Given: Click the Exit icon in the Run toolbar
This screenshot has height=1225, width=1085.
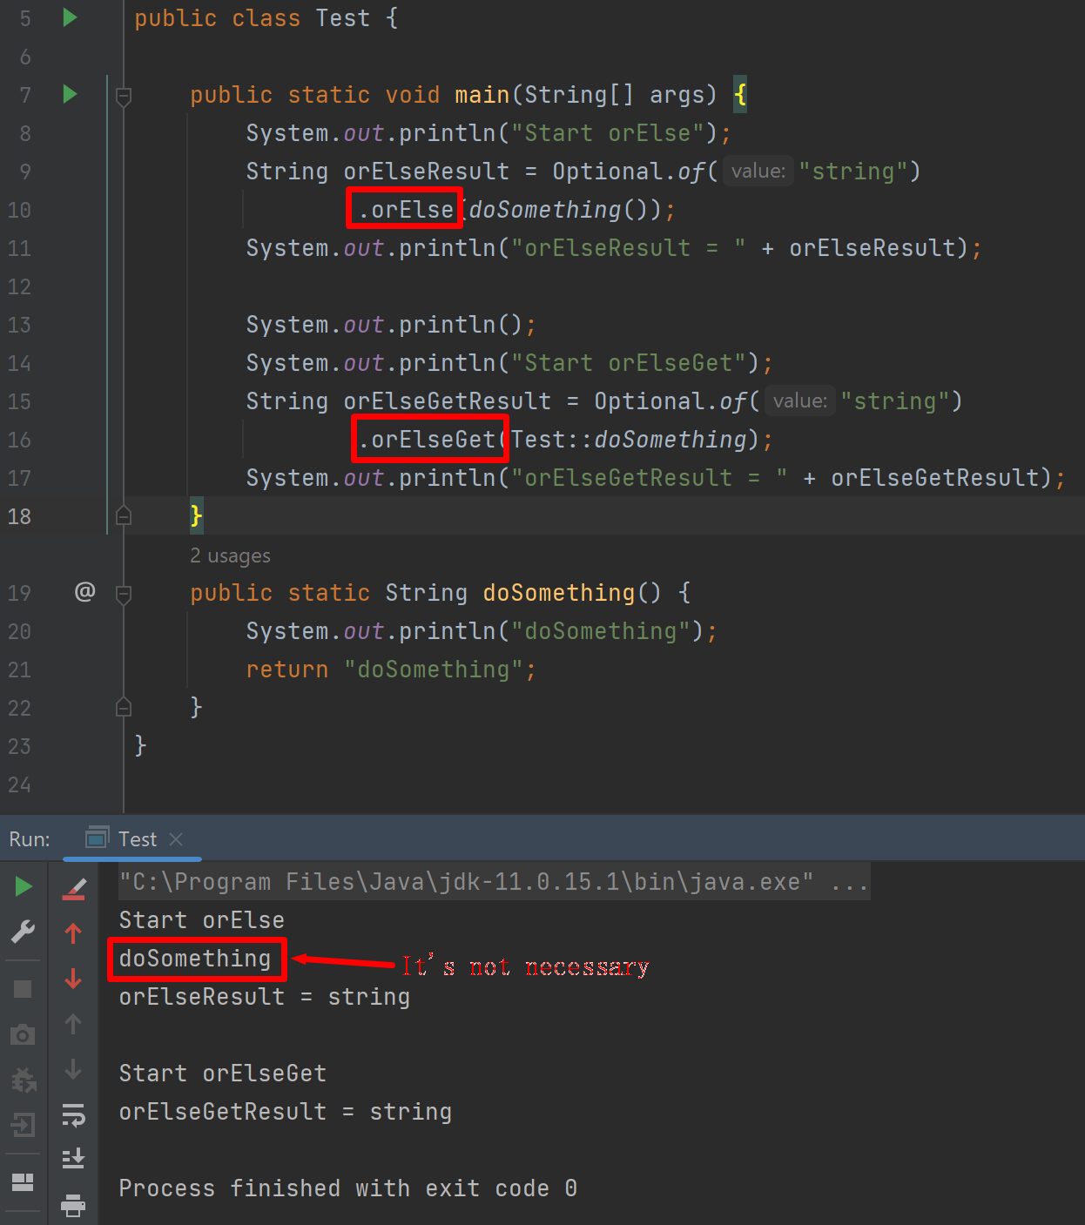Looking at the screenshot, I should [24, 1125].
